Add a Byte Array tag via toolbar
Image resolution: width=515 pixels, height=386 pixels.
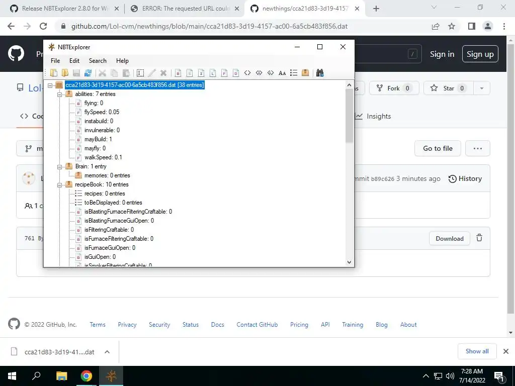click(247, 73)
